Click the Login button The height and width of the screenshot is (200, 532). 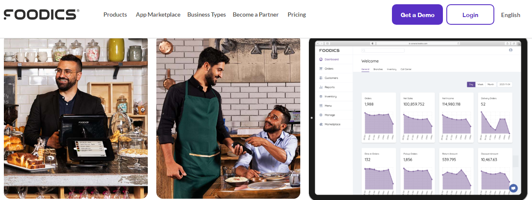[470, 14]
